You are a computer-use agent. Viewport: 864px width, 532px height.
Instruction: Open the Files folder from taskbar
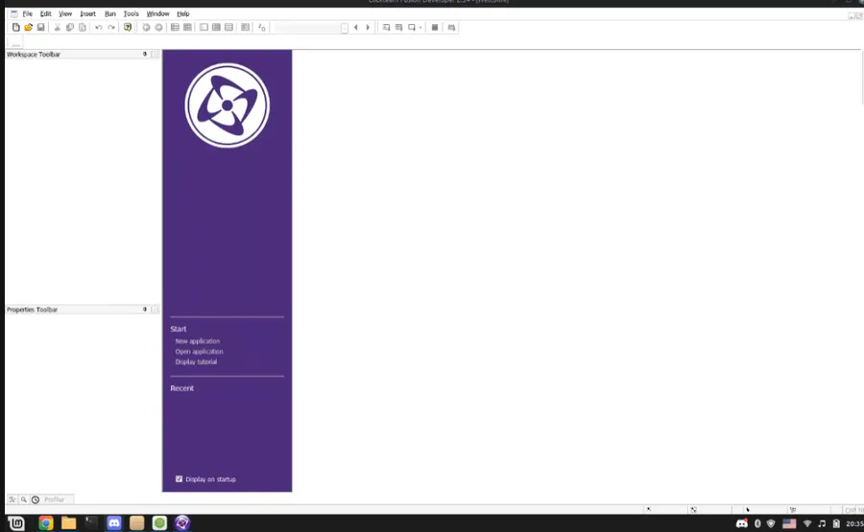(69, 523)
